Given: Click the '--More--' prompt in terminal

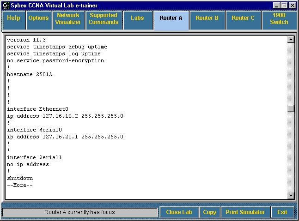Looking at the screenshot, I should (x=20, y=185).
